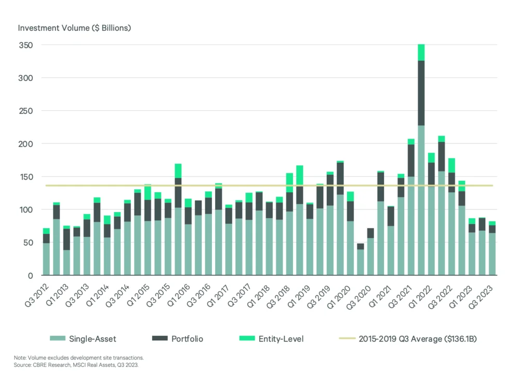The width and height of the screenshot is (532, 371).
Task: Click the 2015-2019 Q3 Average legend line marker
Action: [347, 338]
